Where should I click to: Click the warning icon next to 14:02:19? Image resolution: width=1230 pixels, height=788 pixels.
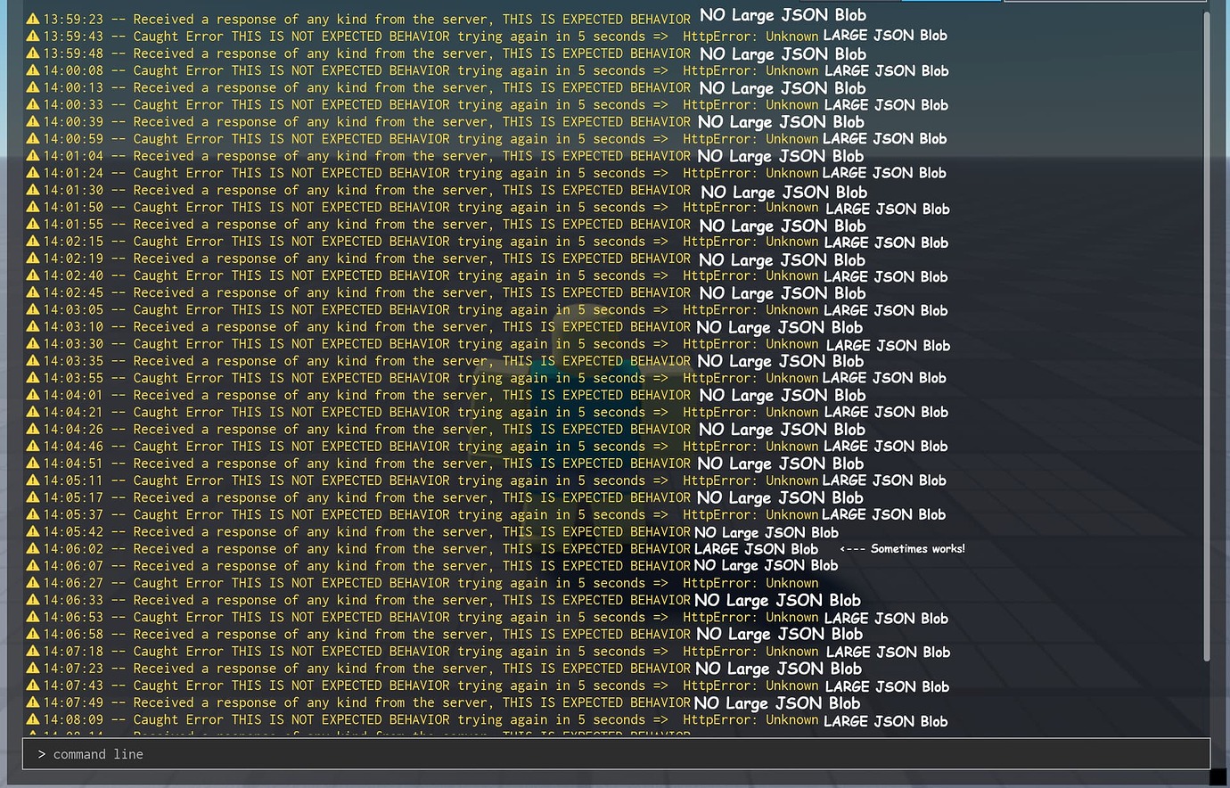pos(33,258)
